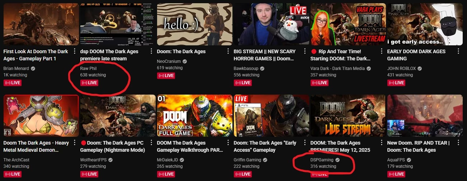This screenshot has height=181, width=467.
Task: Open the options menu for the NeoCranium Doom stream
Action: tap(228, 51)
